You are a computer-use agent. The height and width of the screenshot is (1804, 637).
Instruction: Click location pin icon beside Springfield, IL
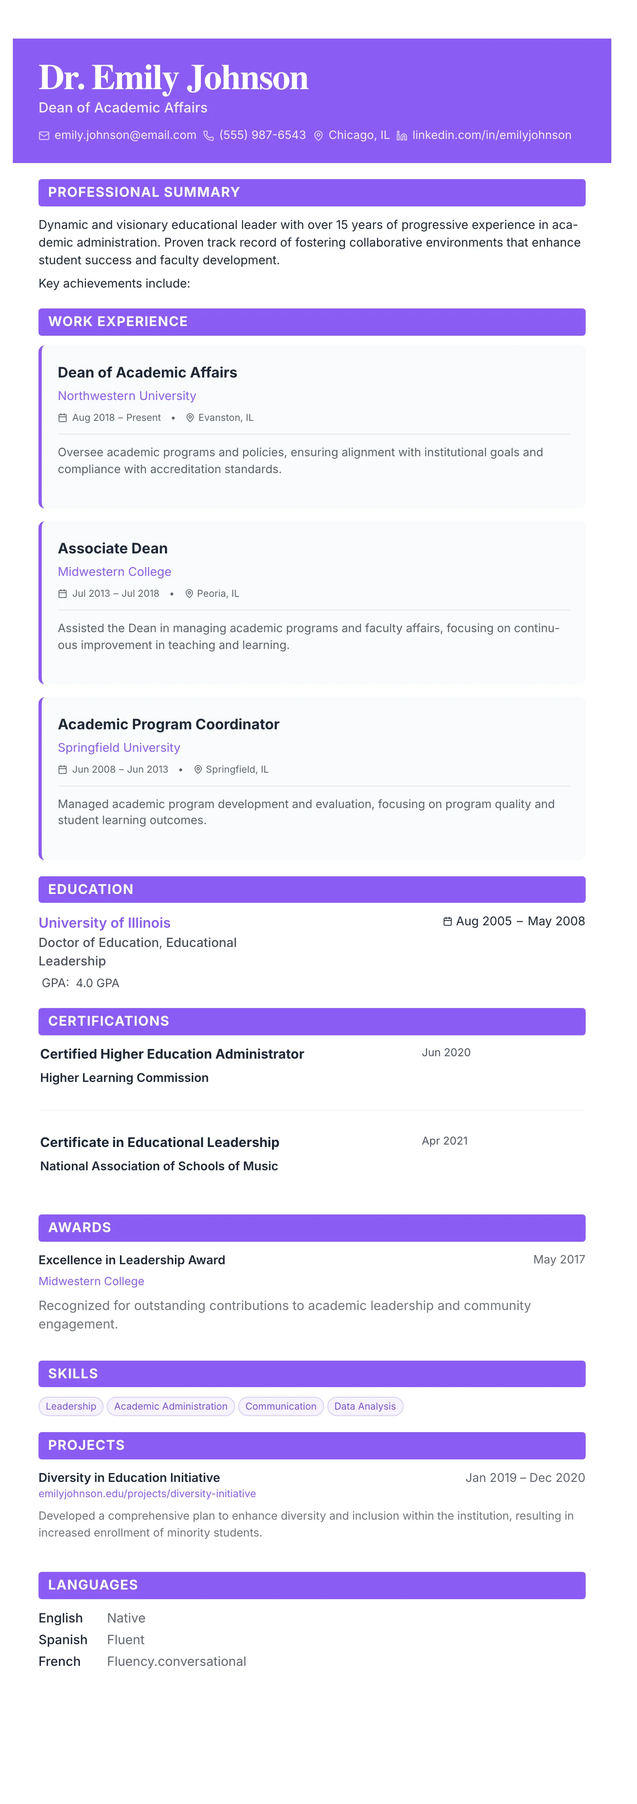coord(198,769)
